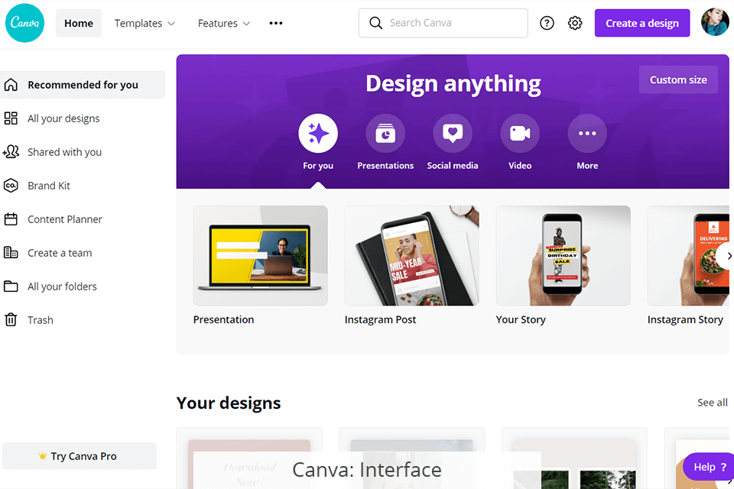This screenshot has width=734, height=489.
Task: Open the three-dot more navigation menu
Action: coord(276,23)
